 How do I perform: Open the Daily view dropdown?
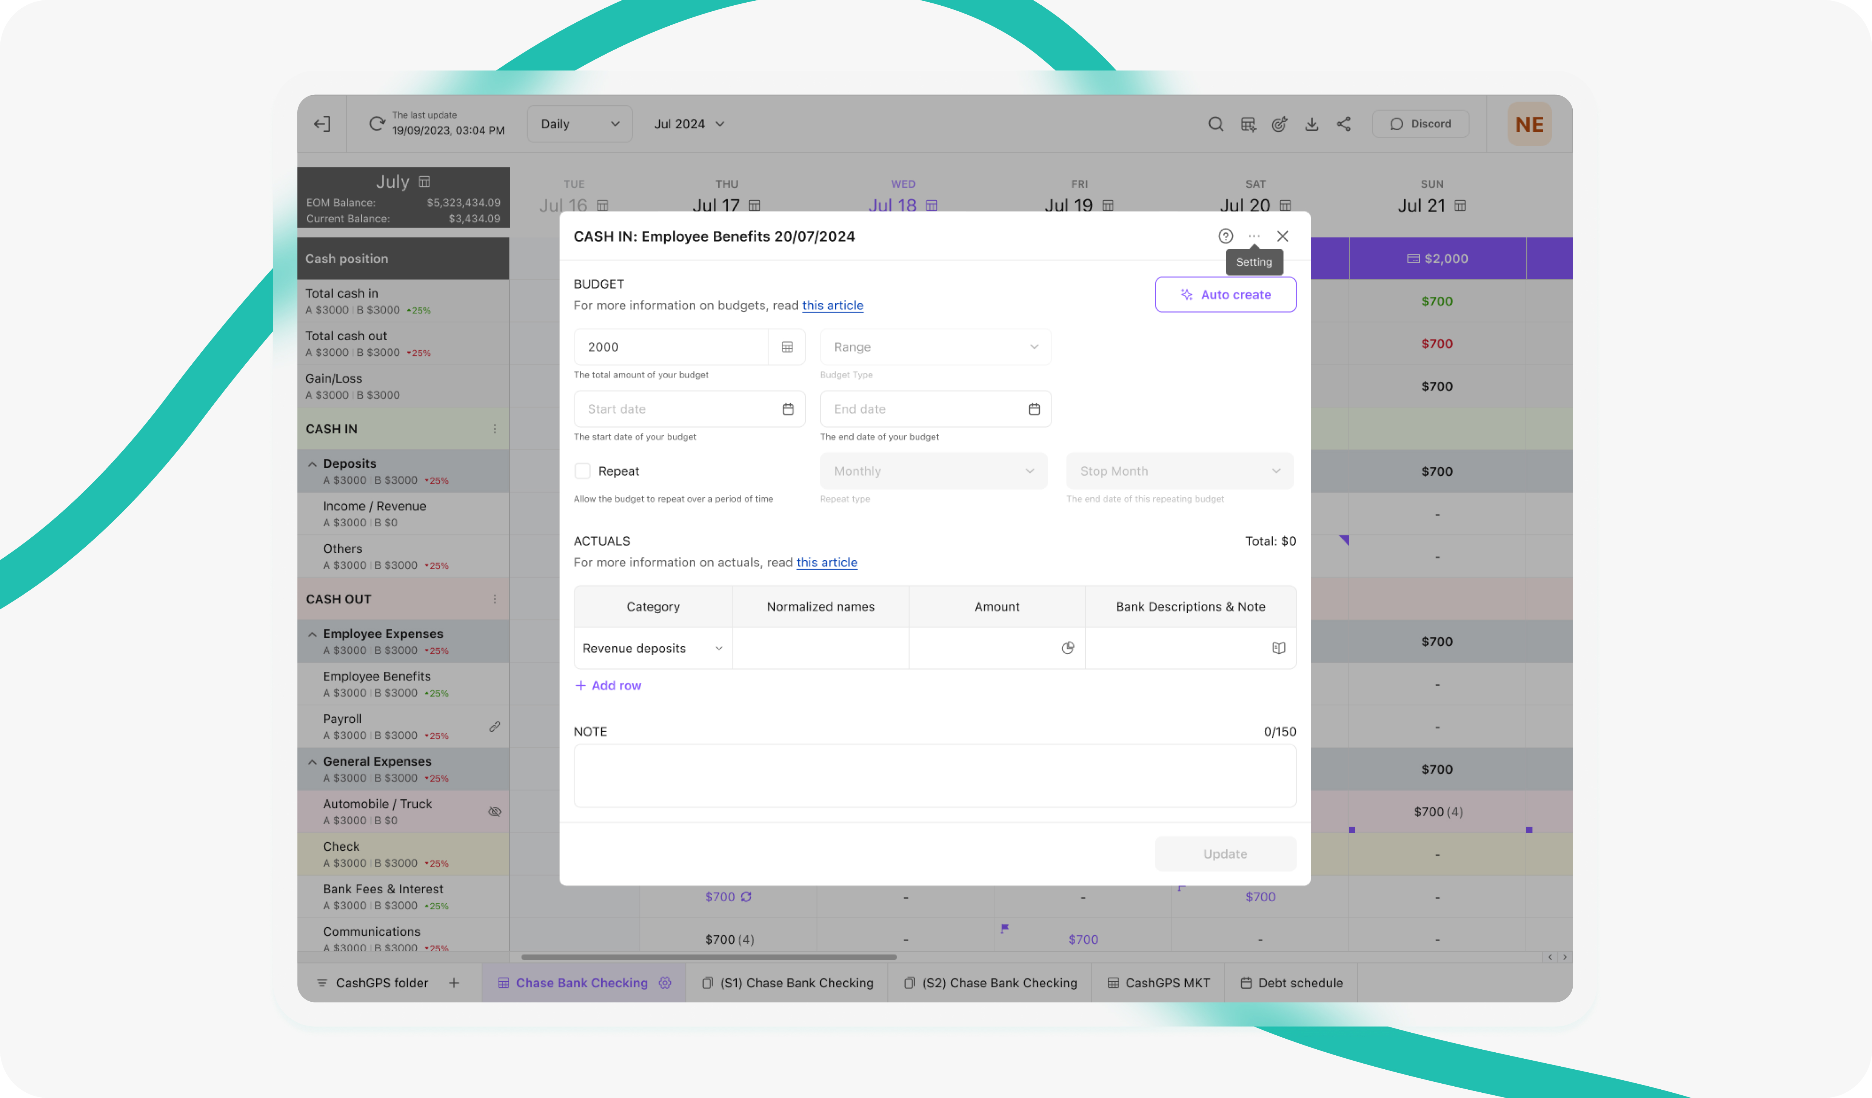tap(579, 123)
